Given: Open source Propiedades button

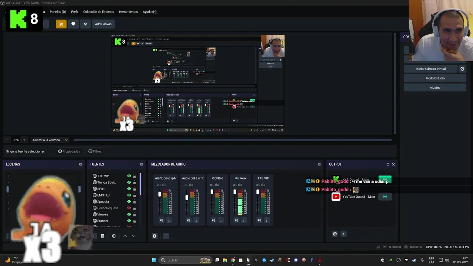Looking at the screenshot, I should [69, 151].
